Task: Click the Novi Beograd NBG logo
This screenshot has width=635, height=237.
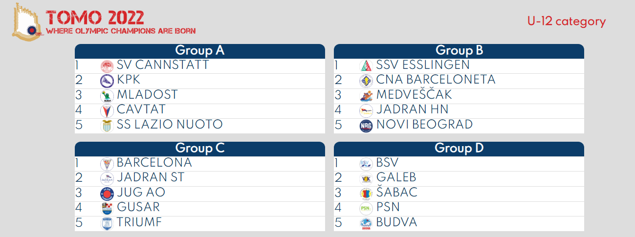Action: [366, 125]
